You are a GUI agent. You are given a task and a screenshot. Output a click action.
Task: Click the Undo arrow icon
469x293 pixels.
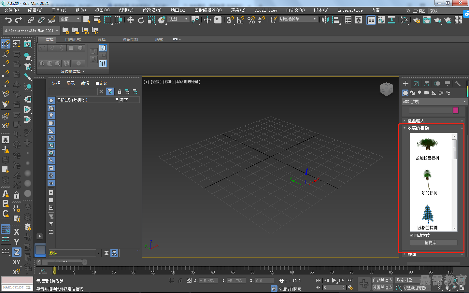coord(8,20)
